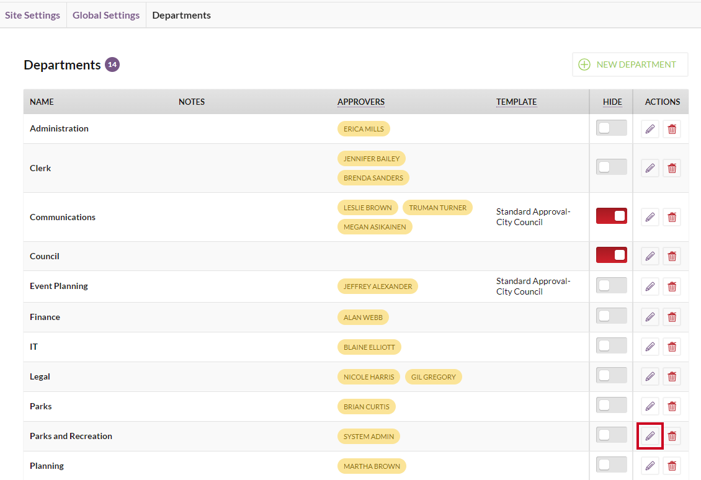Image resolution: width=701 pixels, height=480 pixels.
Task: Click the Blaine Elliott approver tag
Action: pos(369,347)
